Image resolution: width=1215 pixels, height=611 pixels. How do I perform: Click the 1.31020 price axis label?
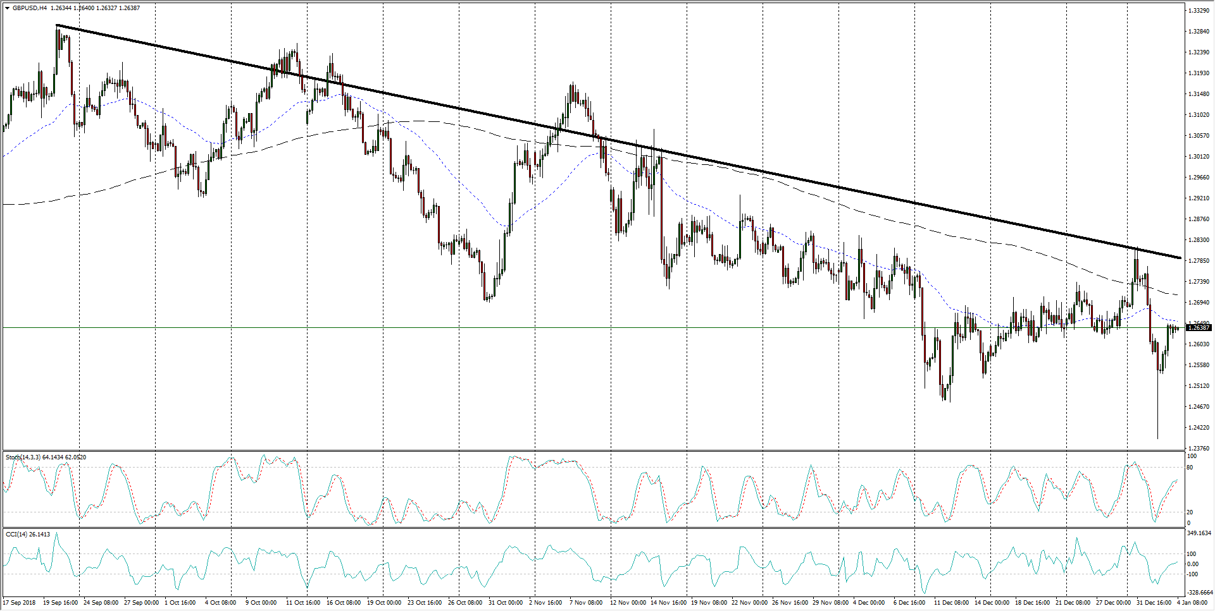1199,115
